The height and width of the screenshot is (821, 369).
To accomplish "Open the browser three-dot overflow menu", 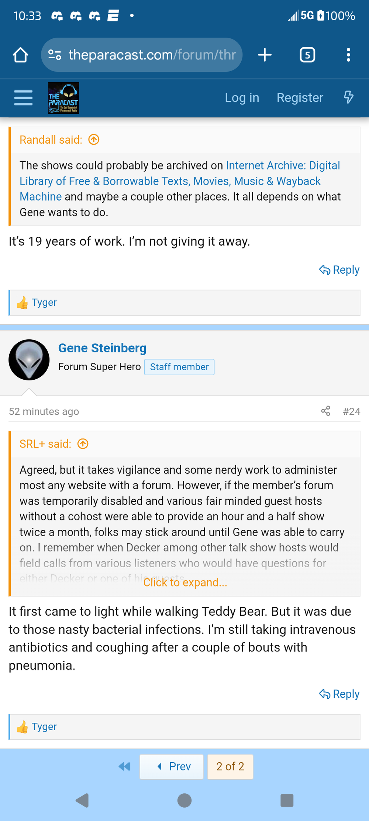I will 348,55.
